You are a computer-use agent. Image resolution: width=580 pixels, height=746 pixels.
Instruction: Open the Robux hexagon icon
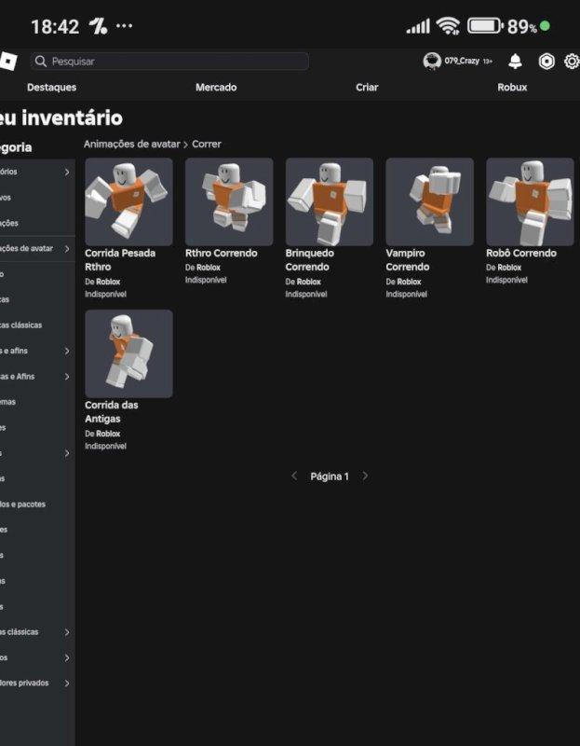point(546,62)
